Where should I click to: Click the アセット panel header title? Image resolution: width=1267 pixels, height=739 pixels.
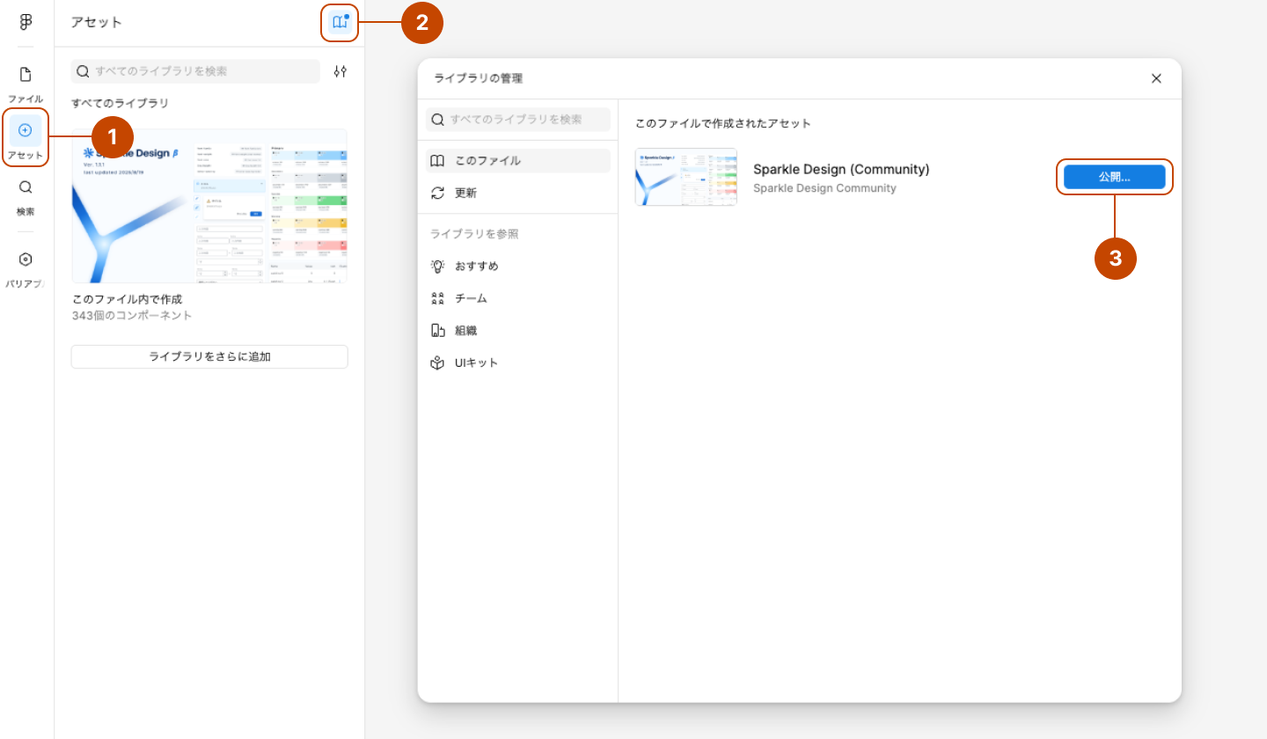point(97,22)
